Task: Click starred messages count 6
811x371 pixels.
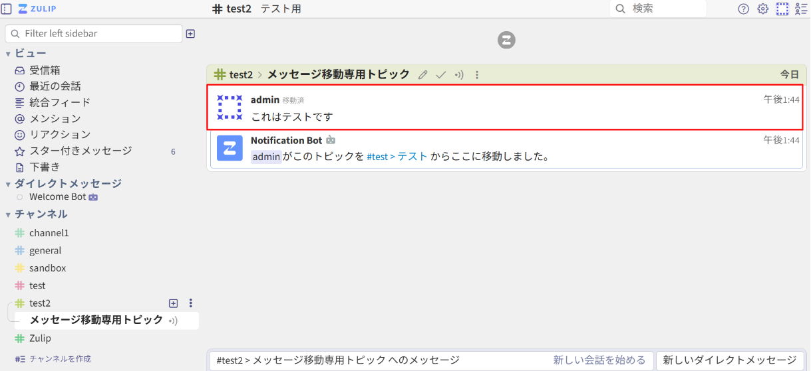Action: pos(173,151)
